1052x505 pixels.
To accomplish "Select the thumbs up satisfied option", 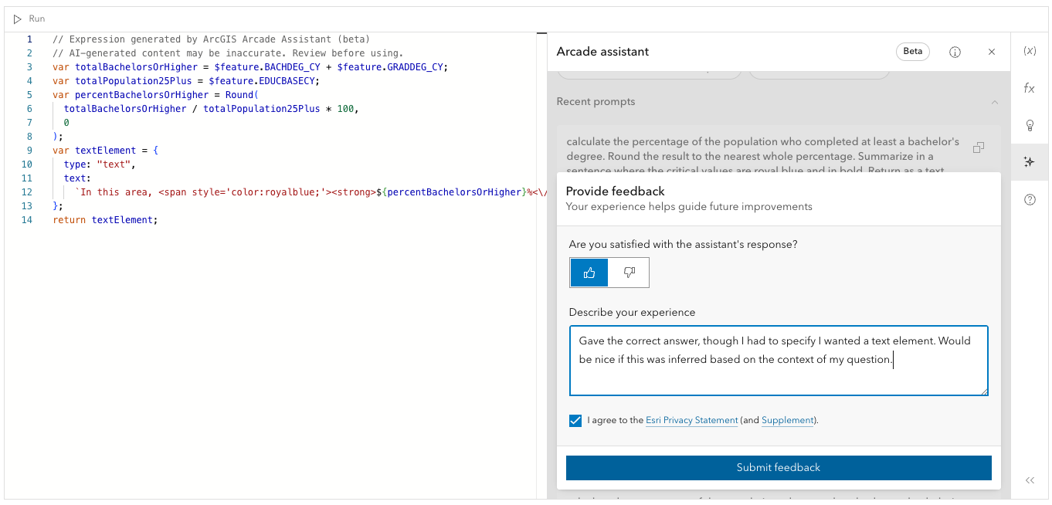I will point(589,273).
